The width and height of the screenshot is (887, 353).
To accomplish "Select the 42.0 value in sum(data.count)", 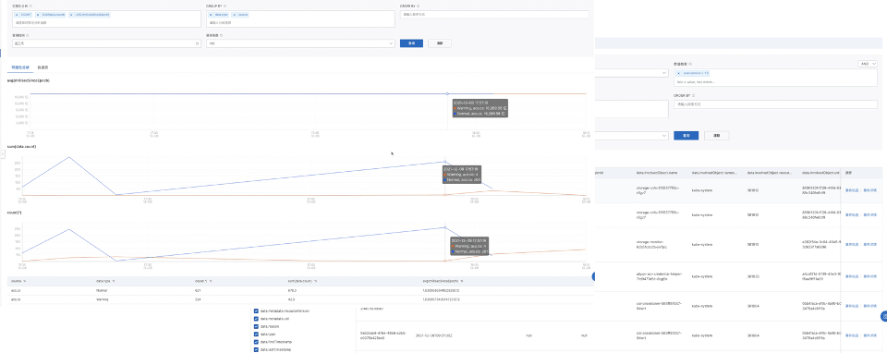I will [292, 299].
